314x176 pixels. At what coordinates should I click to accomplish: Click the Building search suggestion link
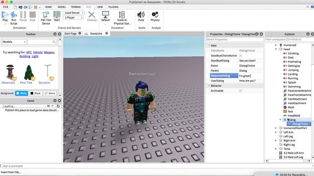coord(25,56)
